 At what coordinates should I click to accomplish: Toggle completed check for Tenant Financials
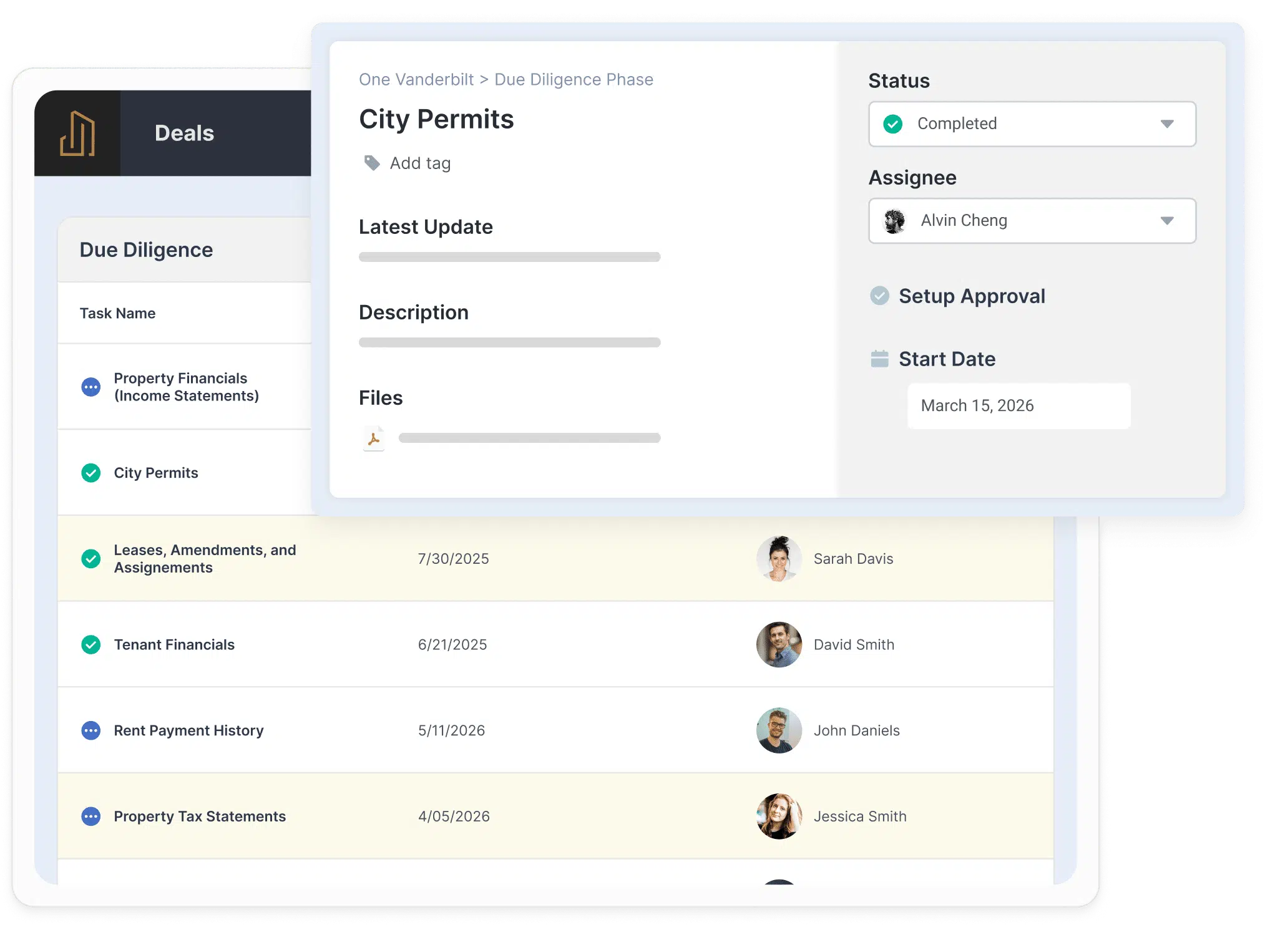click(x=91, y=644)
